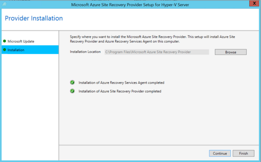261x162 pixels.
Task: Click the setup description paragraph text
Action: pos(152,39)
